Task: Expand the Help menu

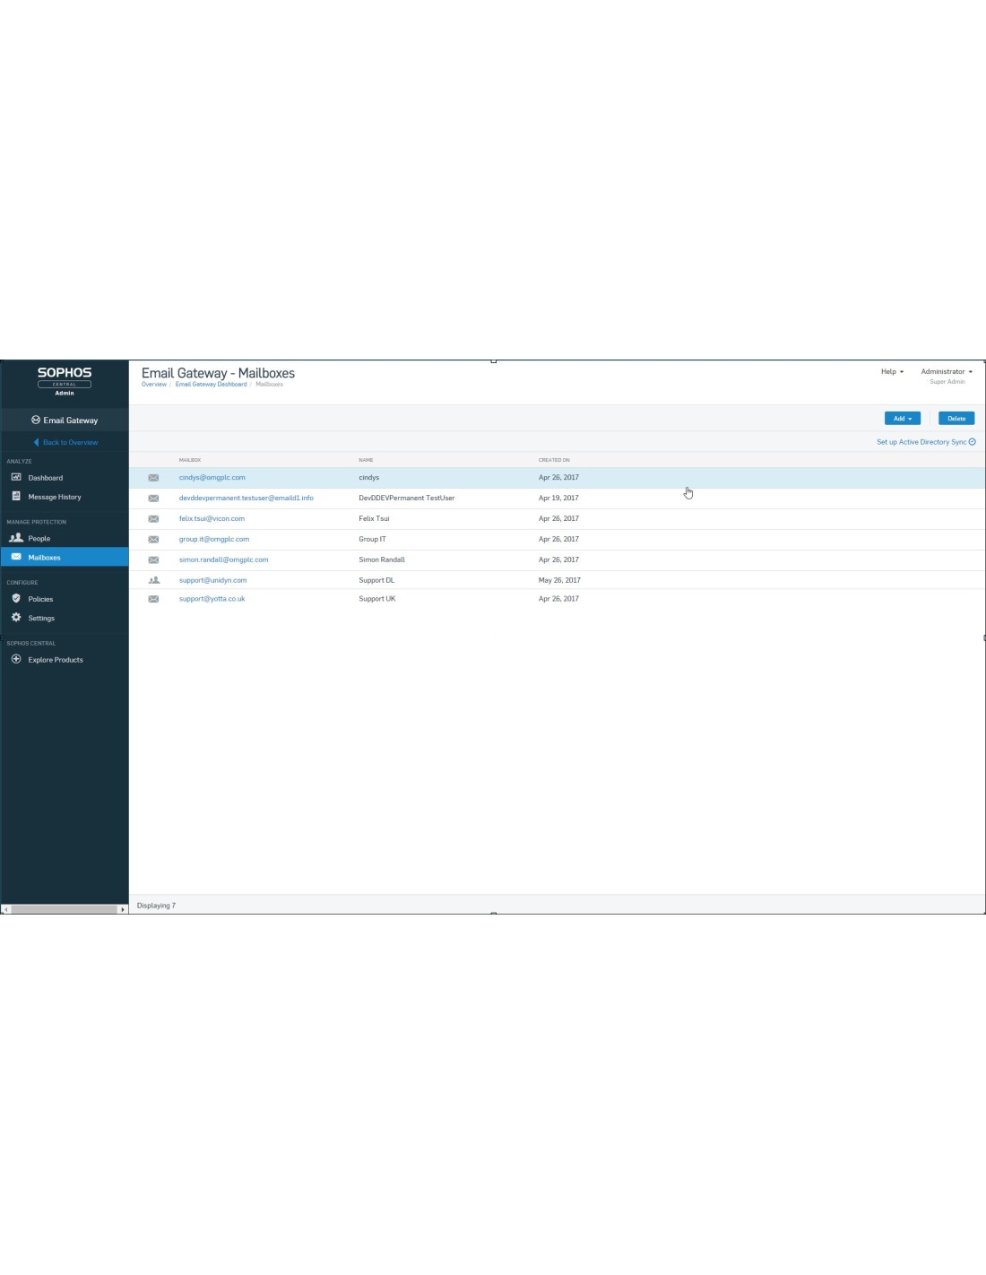Action: [892, 371]
